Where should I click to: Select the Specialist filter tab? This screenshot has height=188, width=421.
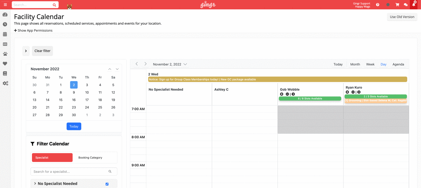pos(52,158)
